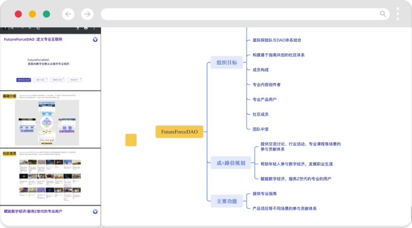Select the 提供专业指南 leaf item

point(264,194)
